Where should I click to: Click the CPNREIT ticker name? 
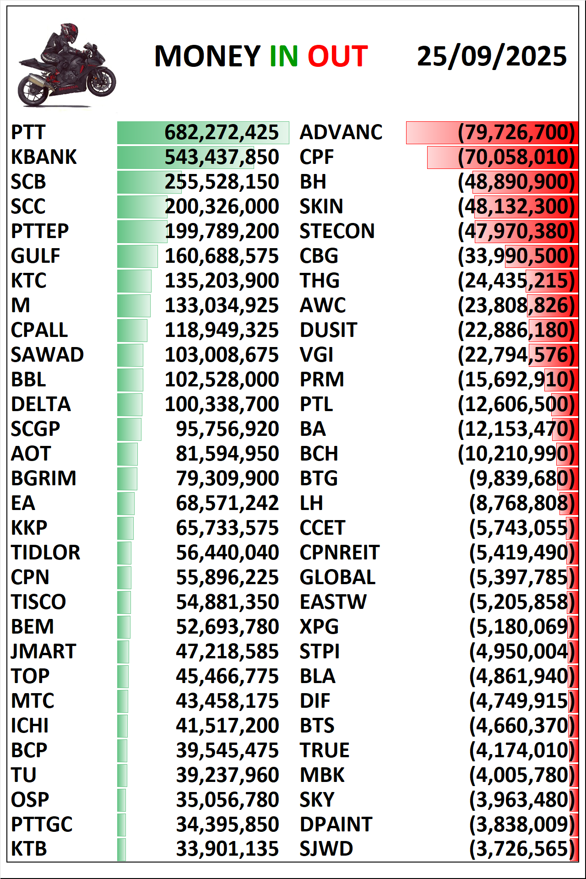(x=339, y=553)
